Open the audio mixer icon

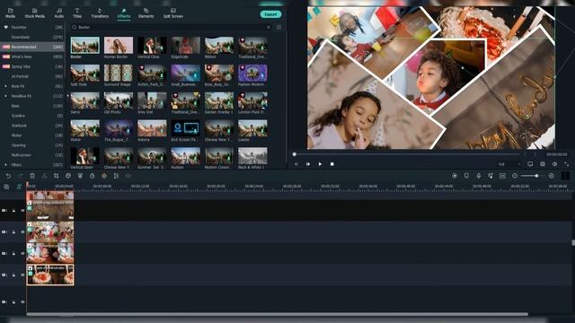coord(491,176)
